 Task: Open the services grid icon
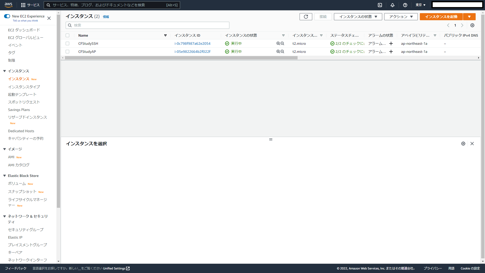click(x=23, y=5)
